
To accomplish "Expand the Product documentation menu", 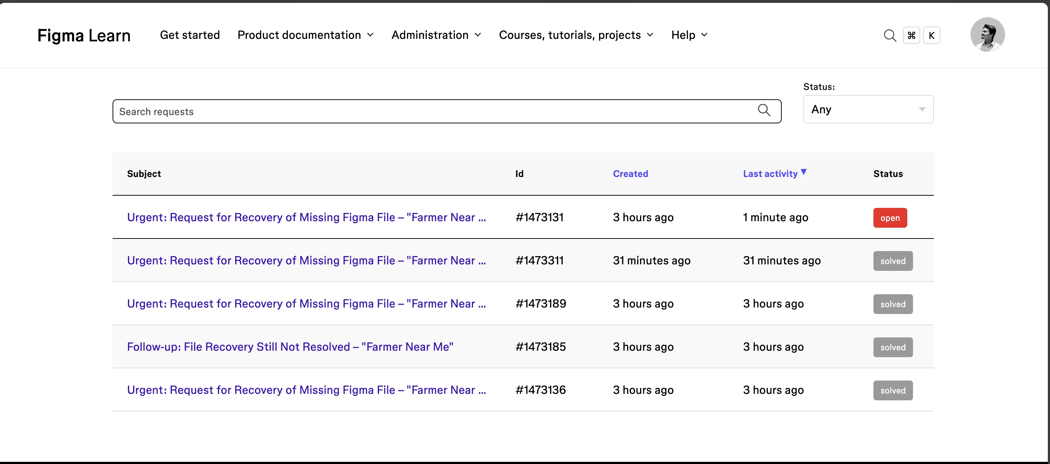I will coord(305,35).
